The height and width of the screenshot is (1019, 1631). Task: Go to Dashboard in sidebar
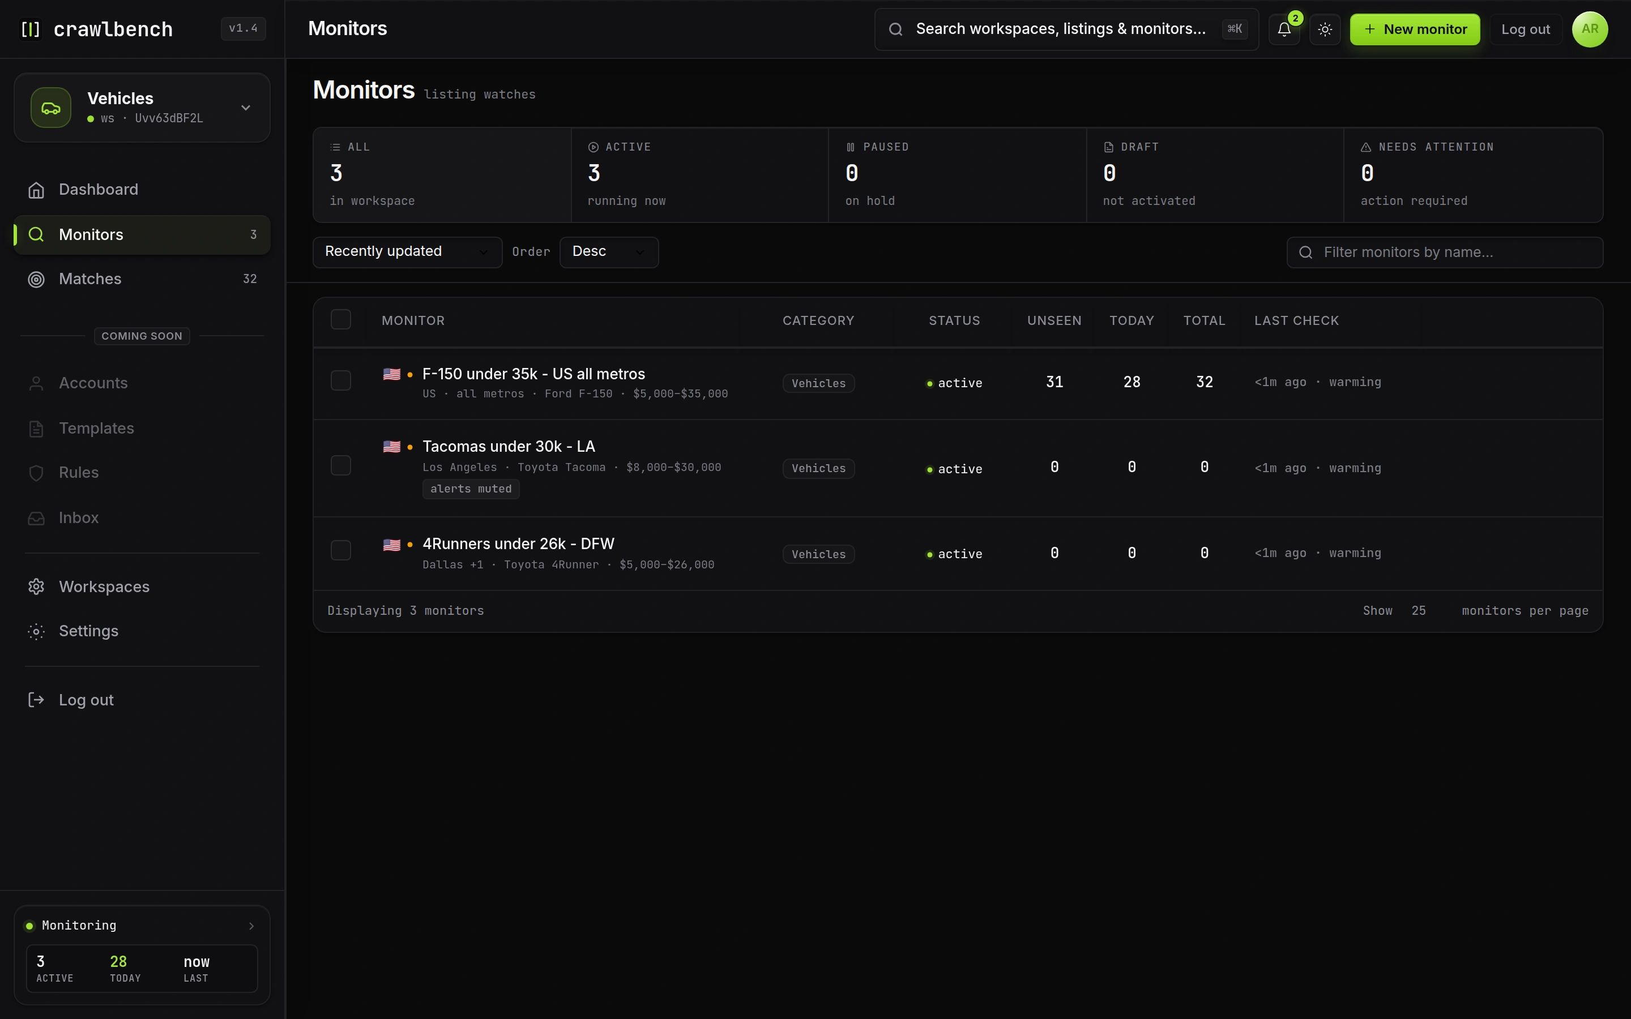point(142,190)
